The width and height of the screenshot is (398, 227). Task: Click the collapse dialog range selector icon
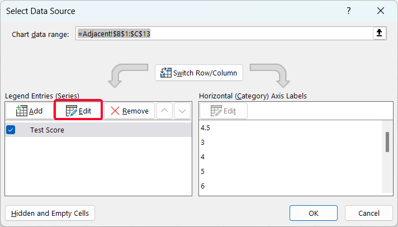(380, 34)
